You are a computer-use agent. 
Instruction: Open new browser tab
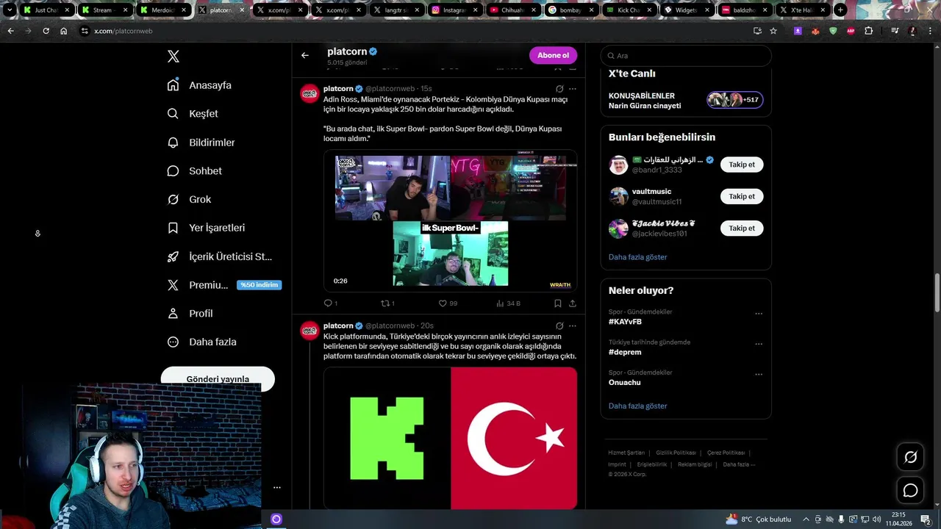(x=840, y=10)
